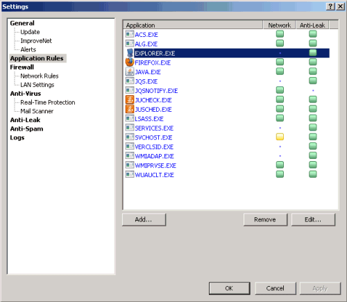Click the green Anti-Leak indicator for WUAUCLT.EXE

click(x=313, y=174)
